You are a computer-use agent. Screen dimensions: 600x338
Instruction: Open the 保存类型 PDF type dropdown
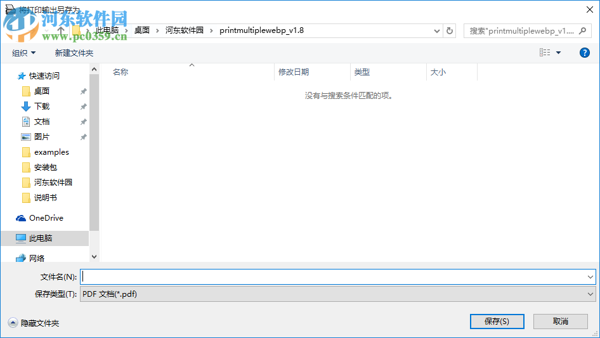[337, 294]
